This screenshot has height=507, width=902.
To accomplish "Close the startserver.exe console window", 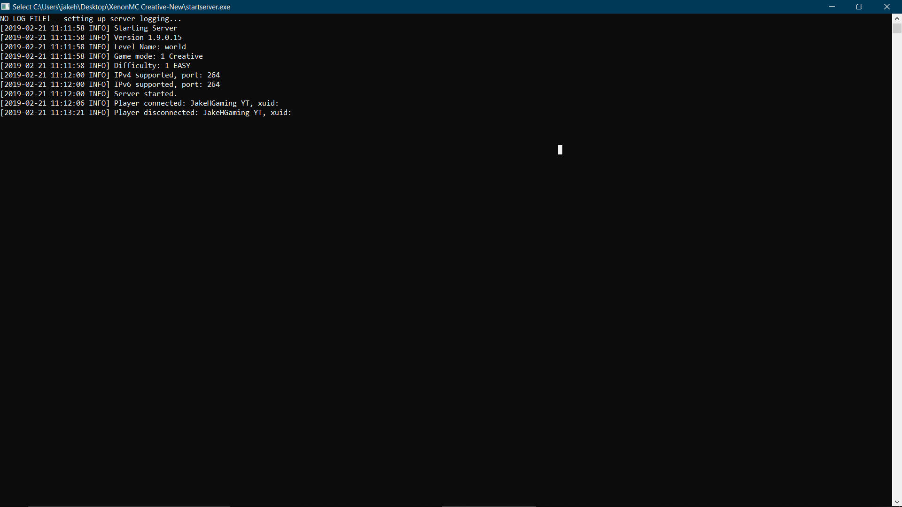I will coord(887,7).
